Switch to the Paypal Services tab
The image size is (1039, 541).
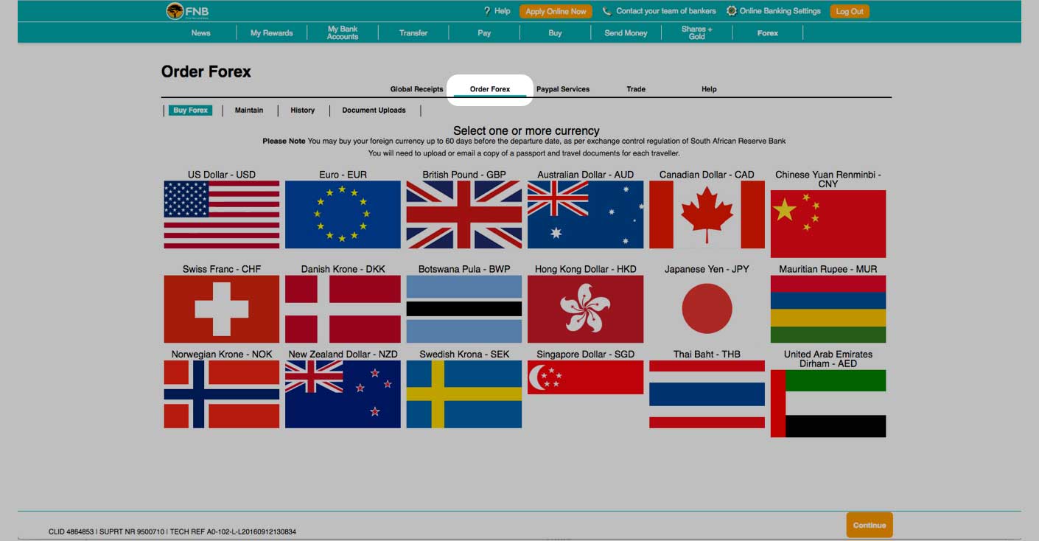click(563, 89)
